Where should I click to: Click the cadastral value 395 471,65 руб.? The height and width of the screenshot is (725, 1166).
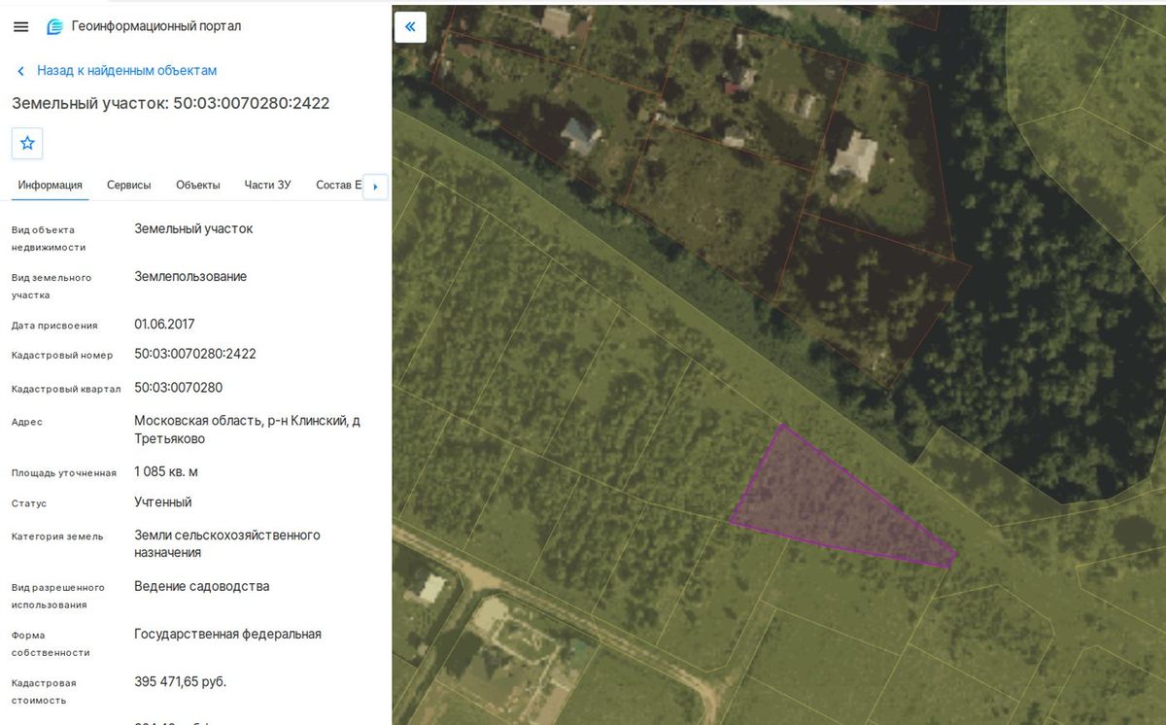pyautogui.click(x=181, y=682)
